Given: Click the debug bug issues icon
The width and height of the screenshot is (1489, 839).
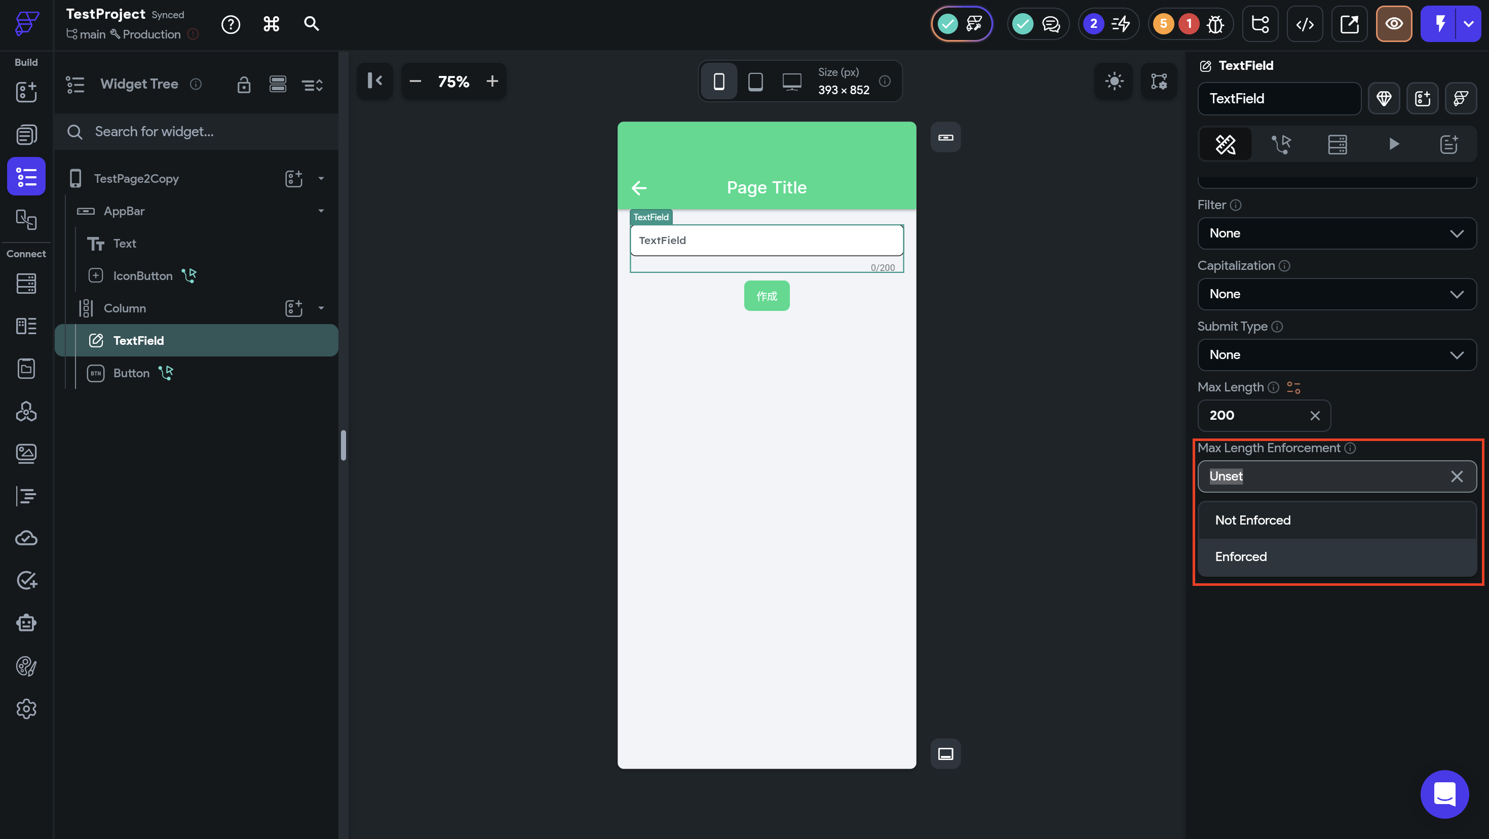Looking at the screenshot, I should (1215, 24).
